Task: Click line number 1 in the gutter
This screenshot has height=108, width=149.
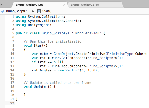Action: 13,17
